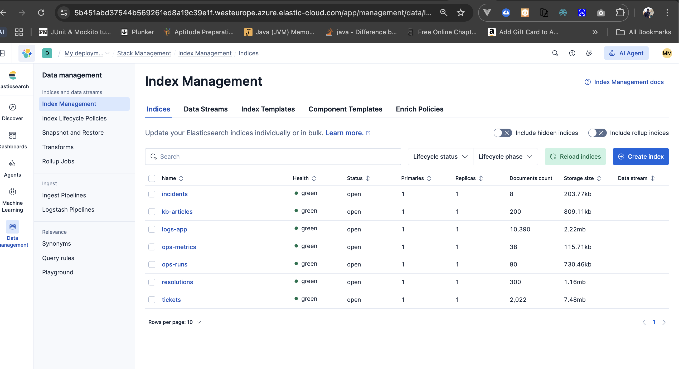Open the Index Management docs link
This screenshot has width=679, height=369.
point(624,82)
